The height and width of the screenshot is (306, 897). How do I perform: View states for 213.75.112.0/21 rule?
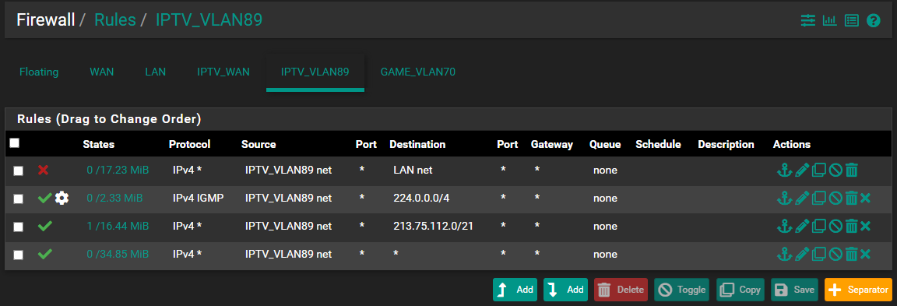(x=118, y=226)
